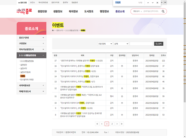The image size is (186, 138).
Task: Go to previous find-in-page match (up arrow)
Action: click(x=148, y=3)
